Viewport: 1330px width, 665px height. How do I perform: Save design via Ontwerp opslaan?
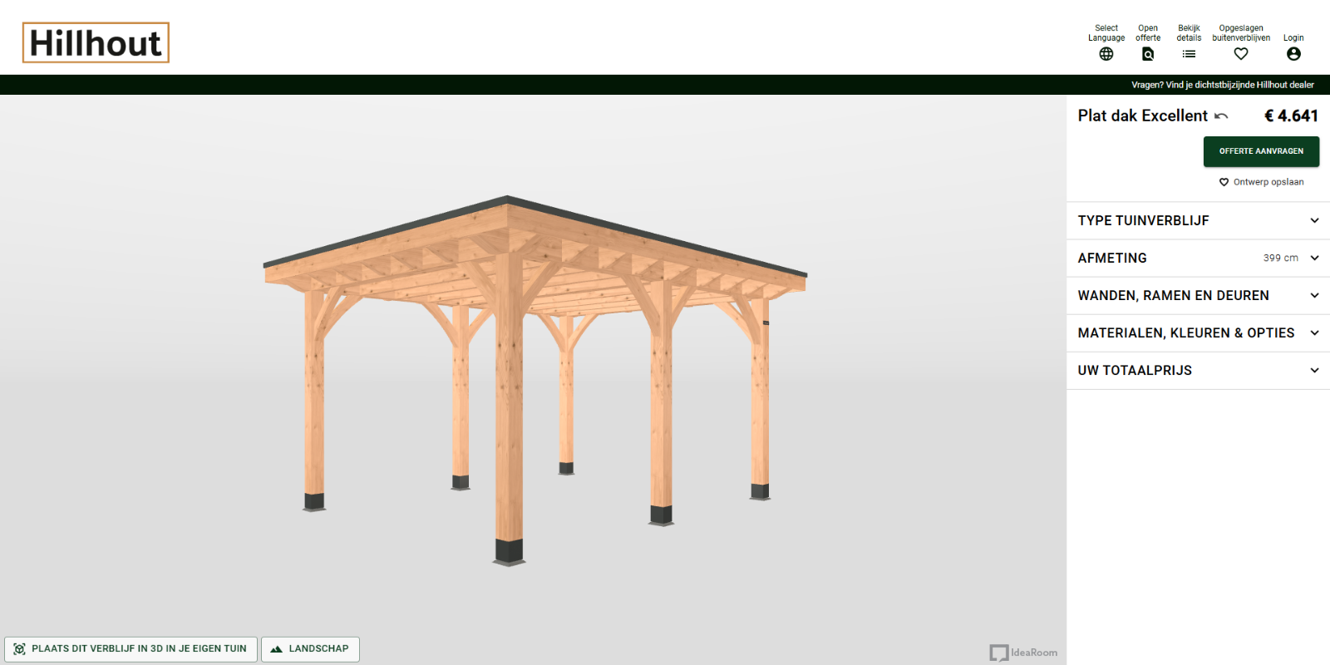1261,182
